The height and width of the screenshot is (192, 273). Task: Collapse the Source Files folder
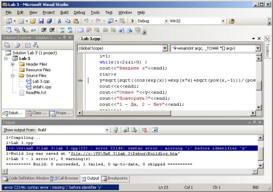click(x=12, y=76)
